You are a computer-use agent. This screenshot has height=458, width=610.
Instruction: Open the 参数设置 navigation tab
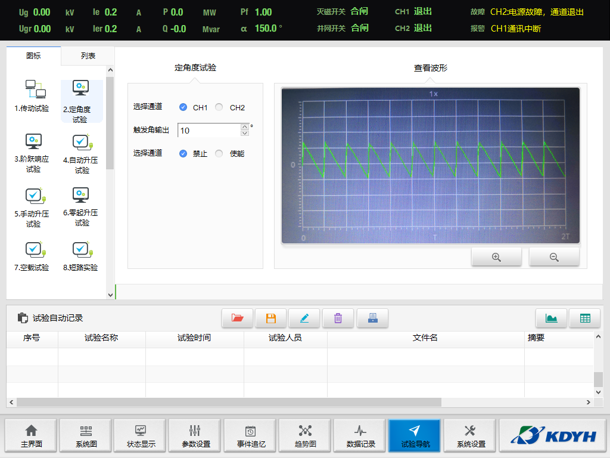click(195, 435)
